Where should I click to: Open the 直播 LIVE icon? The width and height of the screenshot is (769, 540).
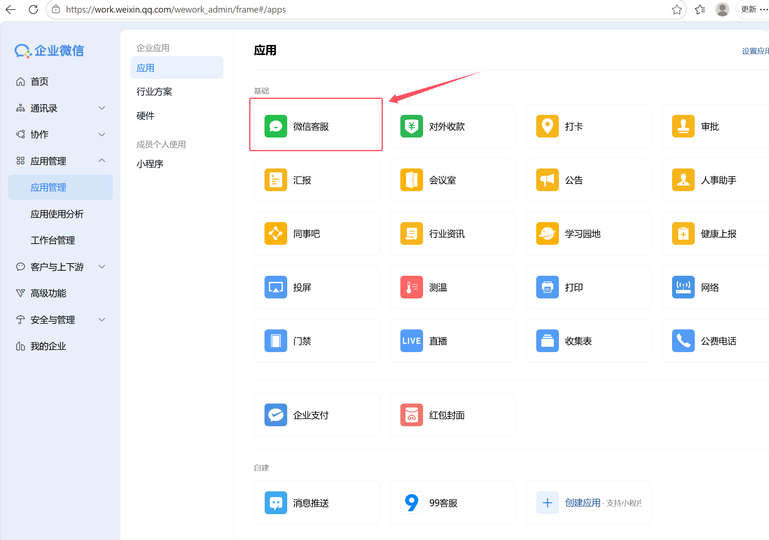412,341
